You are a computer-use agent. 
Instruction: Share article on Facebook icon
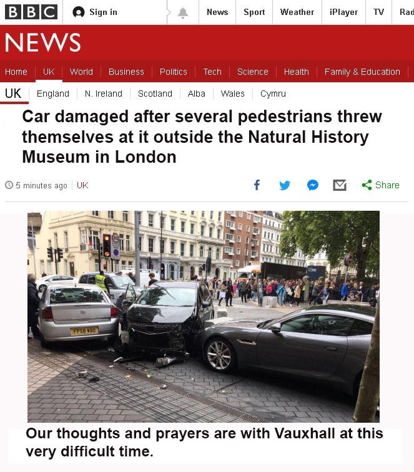pyautogui.click(x=257, y=185)
